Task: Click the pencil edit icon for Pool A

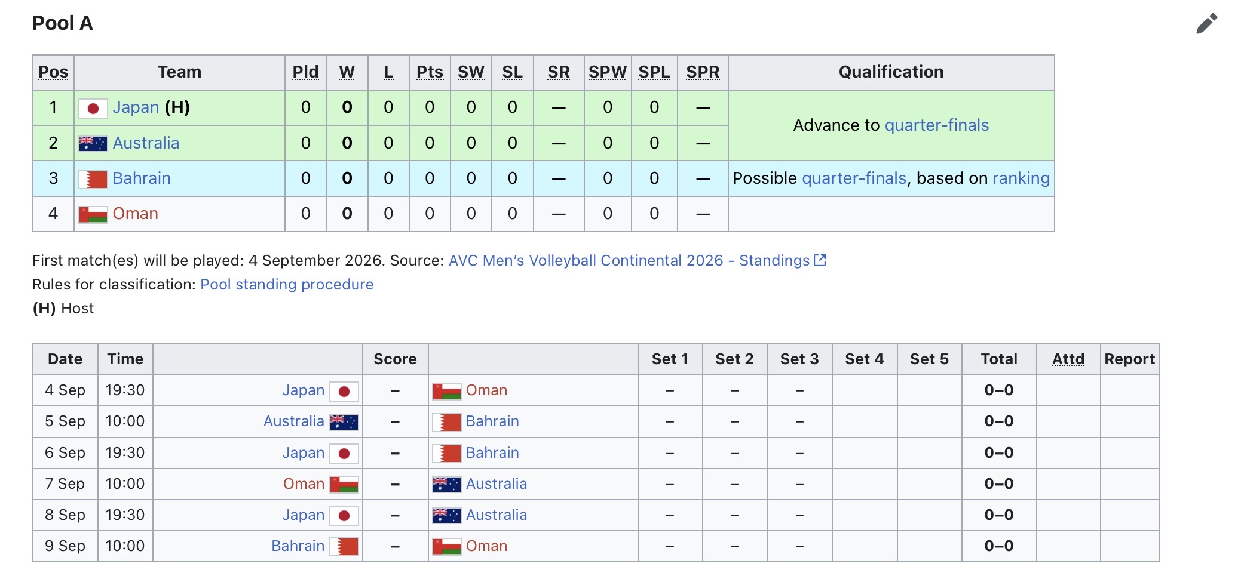Action: (1207, 23)
